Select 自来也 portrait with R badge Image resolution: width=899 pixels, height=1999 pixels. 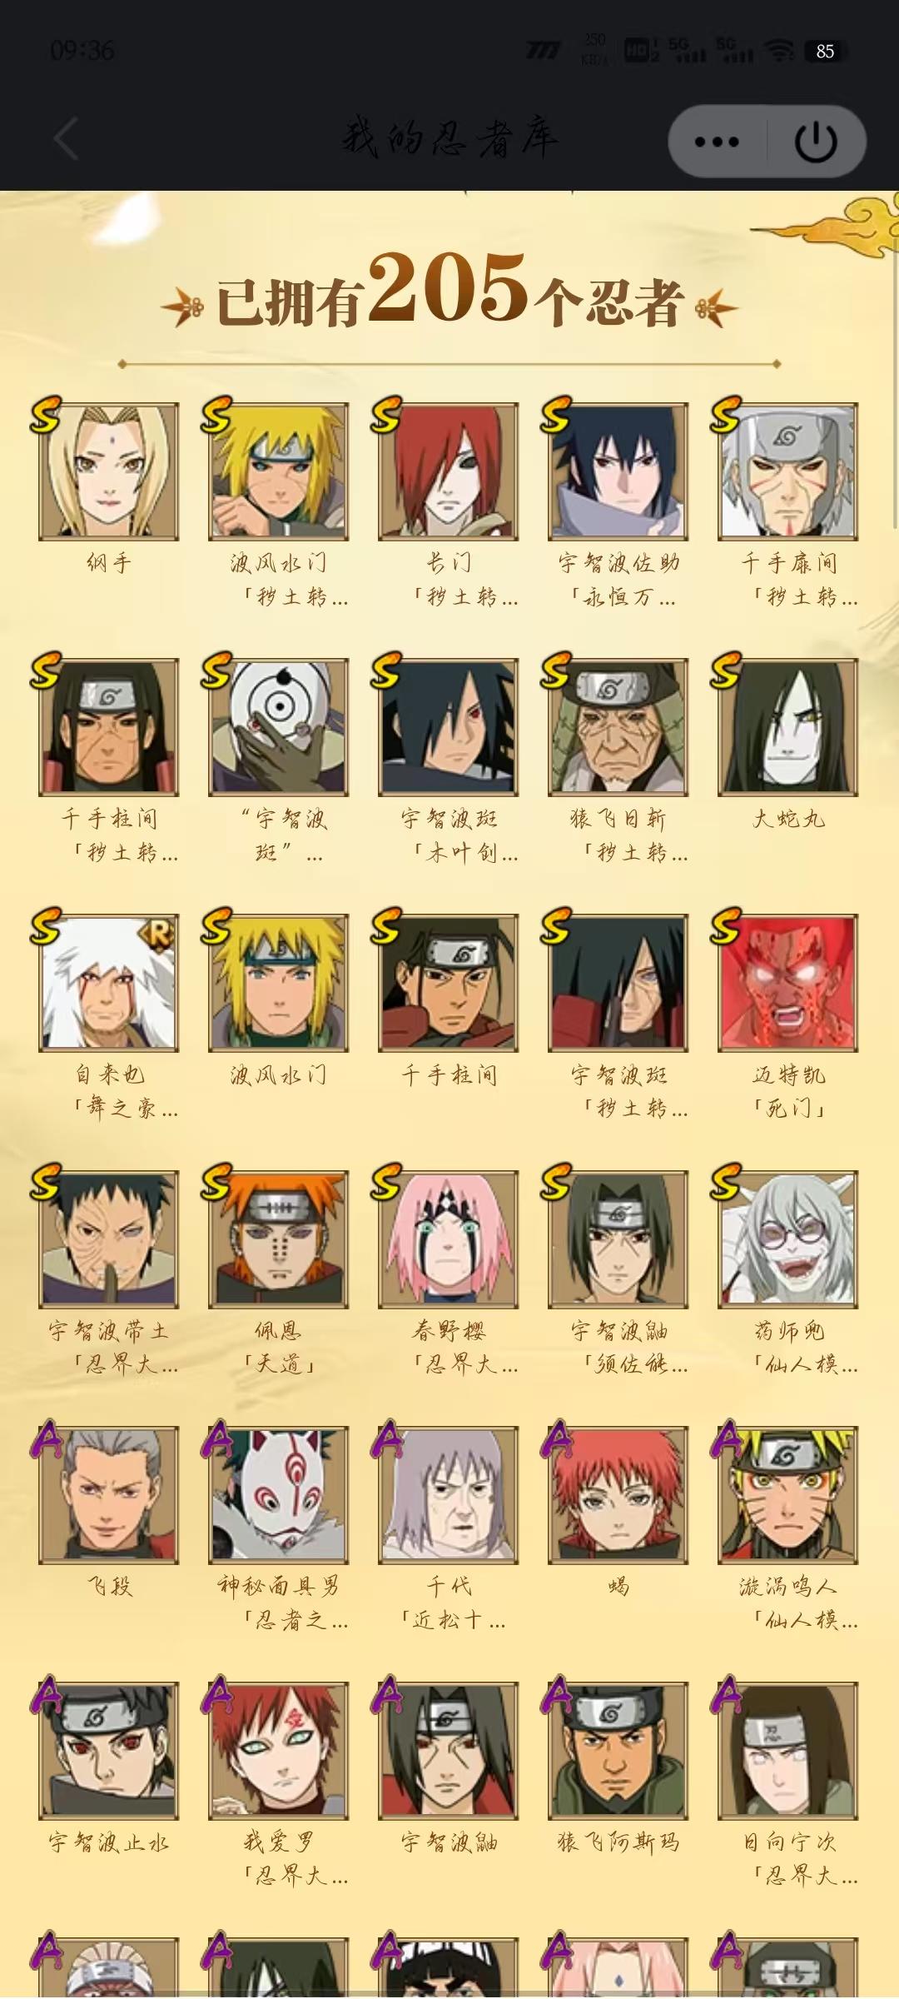coord(109,983)
